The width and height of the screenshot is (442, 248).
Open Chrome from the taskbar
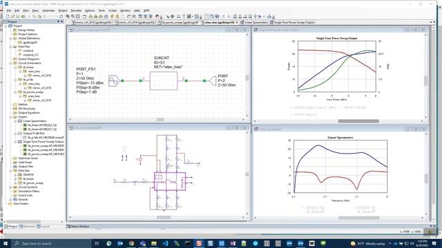coord(131,243)
